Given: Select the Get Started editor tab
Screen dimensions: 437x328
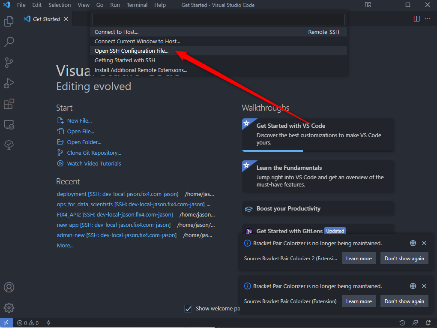Looking at the screenshot, I should tap(46, 19).
